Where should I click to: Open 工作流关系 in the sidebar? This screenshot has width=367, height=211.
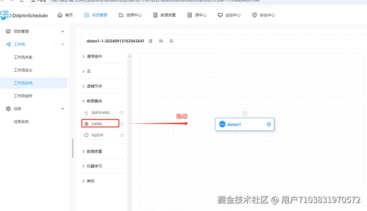[23, 57]
